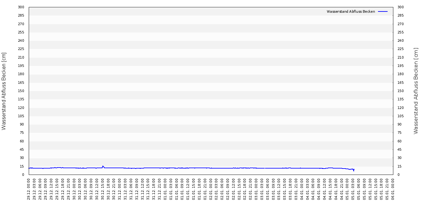Select the '225' tick on right axis
This screenshot has width=431, height=223.
coord(400,49)
